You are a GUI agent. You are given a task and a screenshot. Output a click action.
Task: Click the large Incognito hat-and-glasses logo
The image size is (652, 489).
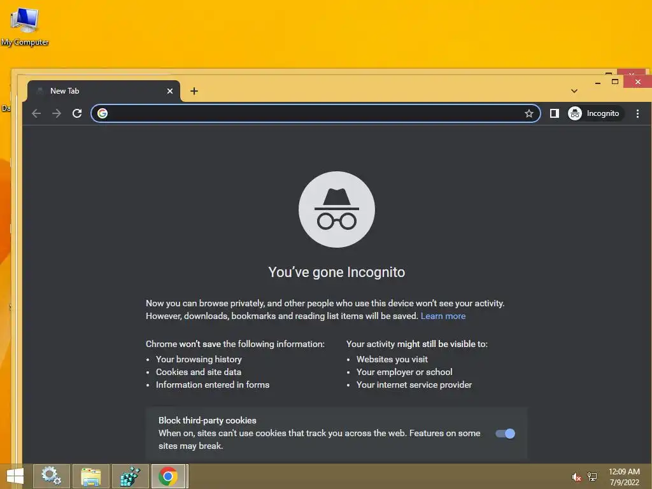pos(337,209)
